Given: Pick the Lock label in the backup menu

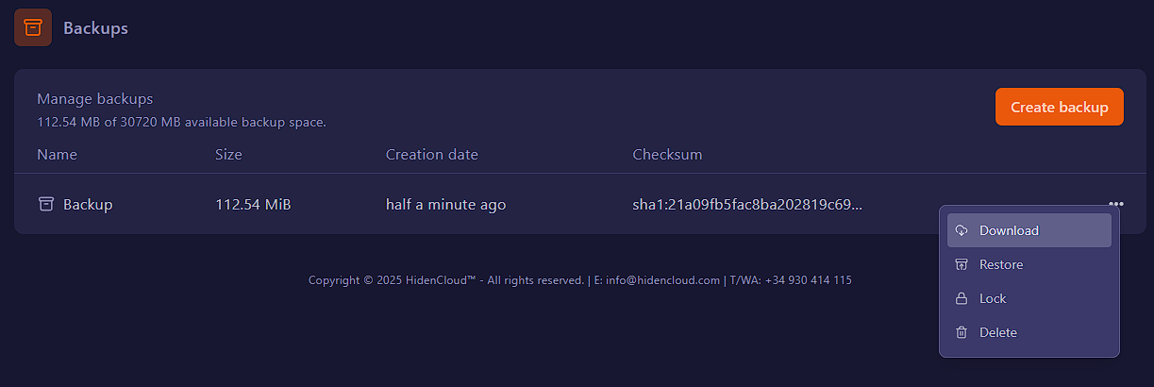Looking at the screenshot, I should [x=993, y=298].
